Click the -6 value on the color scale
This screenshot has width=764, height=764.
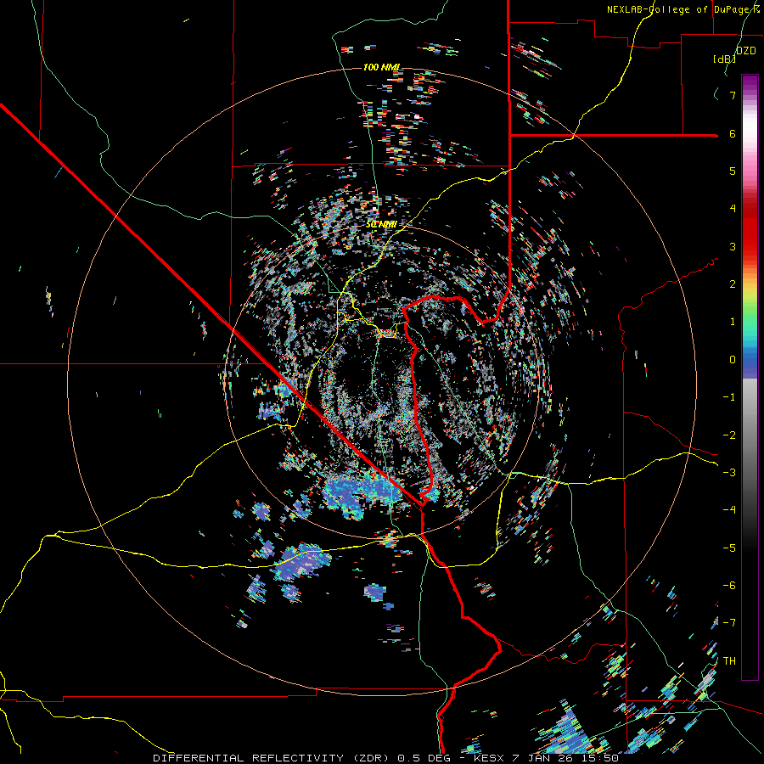[x=729, y=586]
